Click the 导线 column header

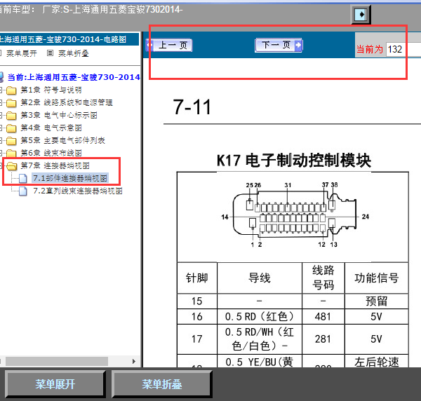pyautogui.click(x=260, y=278)
